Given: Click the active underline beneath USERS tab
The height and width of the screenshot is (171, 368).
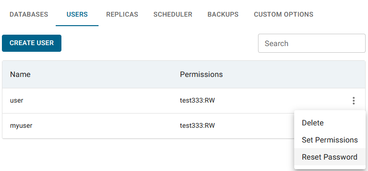Looking at the screenshot, I should pyautogui.click(x=77, y=25).
